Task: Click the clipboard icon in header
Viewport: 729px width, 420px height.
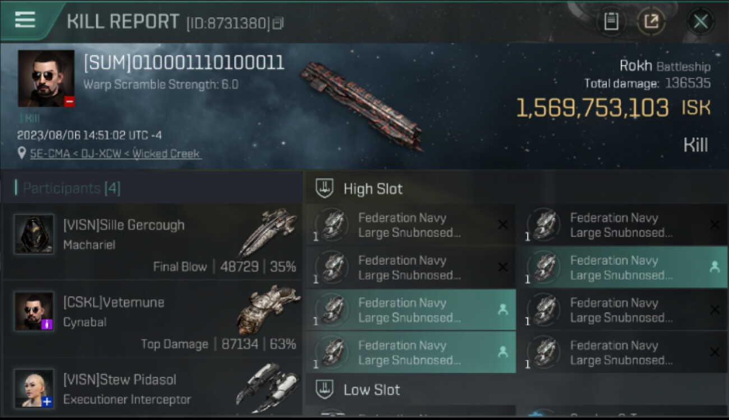Action: click(611, 22)
